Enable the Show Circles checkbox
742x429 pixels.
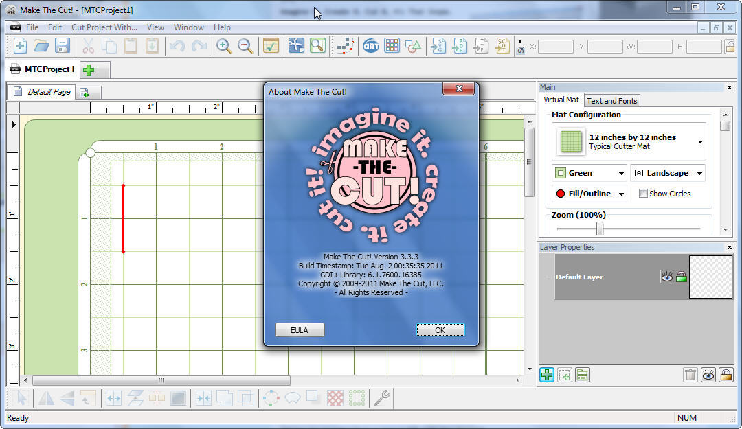tap(643, 194)
